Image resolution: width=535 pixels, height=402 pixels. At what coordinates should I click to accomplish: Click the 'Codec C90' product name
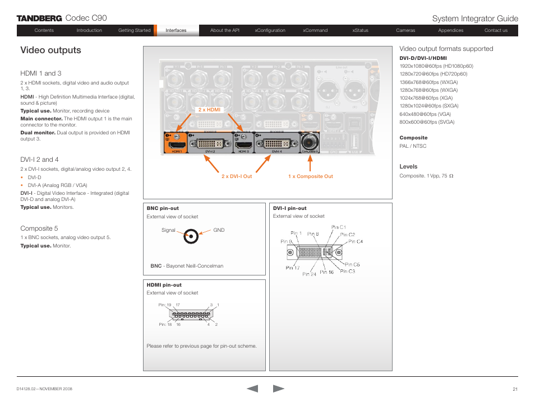click(x=86, y=18)
